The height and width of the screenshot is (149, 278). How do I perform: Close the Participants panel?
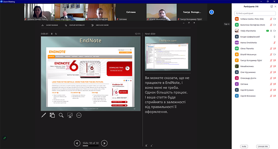275,6
